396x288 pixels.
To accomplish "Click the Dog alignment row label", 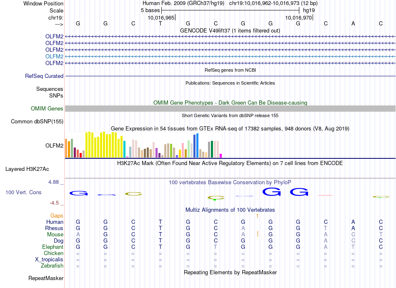I will pos(58,241).
